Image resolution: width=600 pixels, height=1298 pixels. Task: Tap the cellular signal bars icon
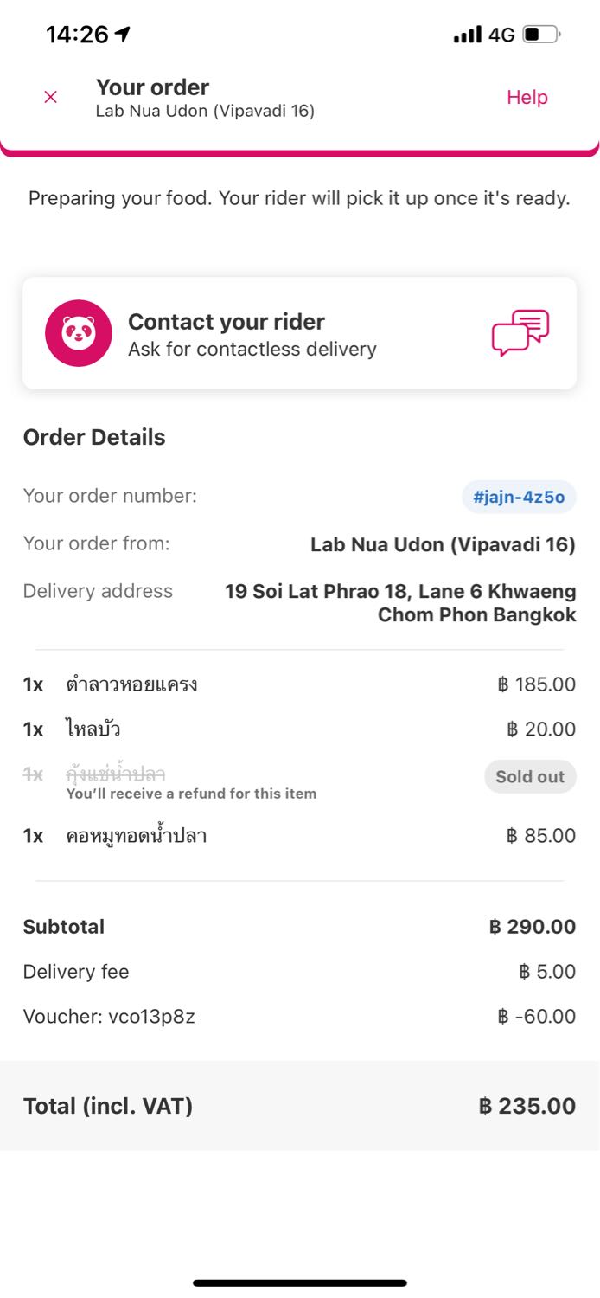[468, 35]
